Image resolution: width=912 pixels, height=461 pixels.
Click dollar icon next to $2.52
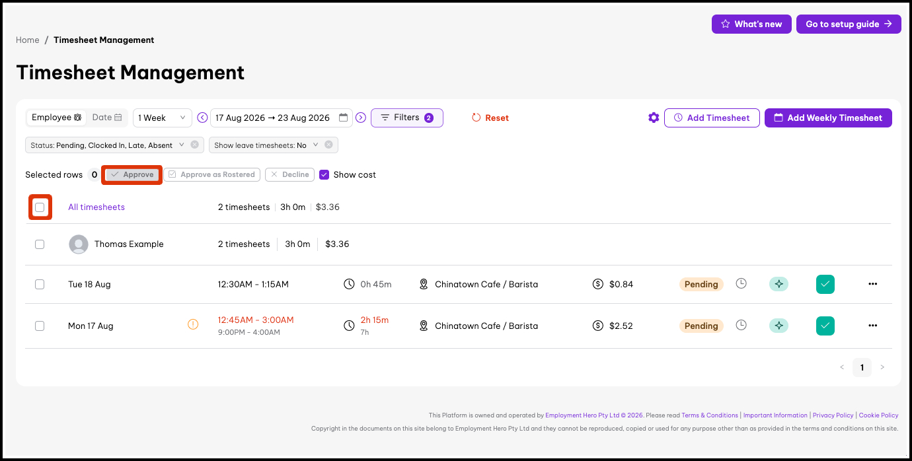[598, 326]
